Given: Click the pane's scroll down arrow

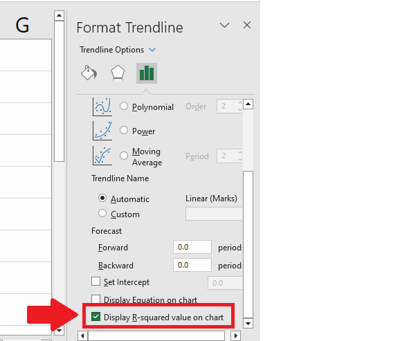Looking at the screenshot, I should coord(248,323).
